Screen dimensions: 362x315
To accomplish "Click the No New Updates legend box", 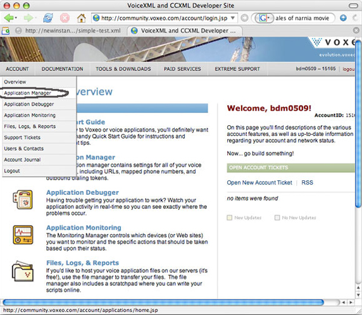I will 277,218.
